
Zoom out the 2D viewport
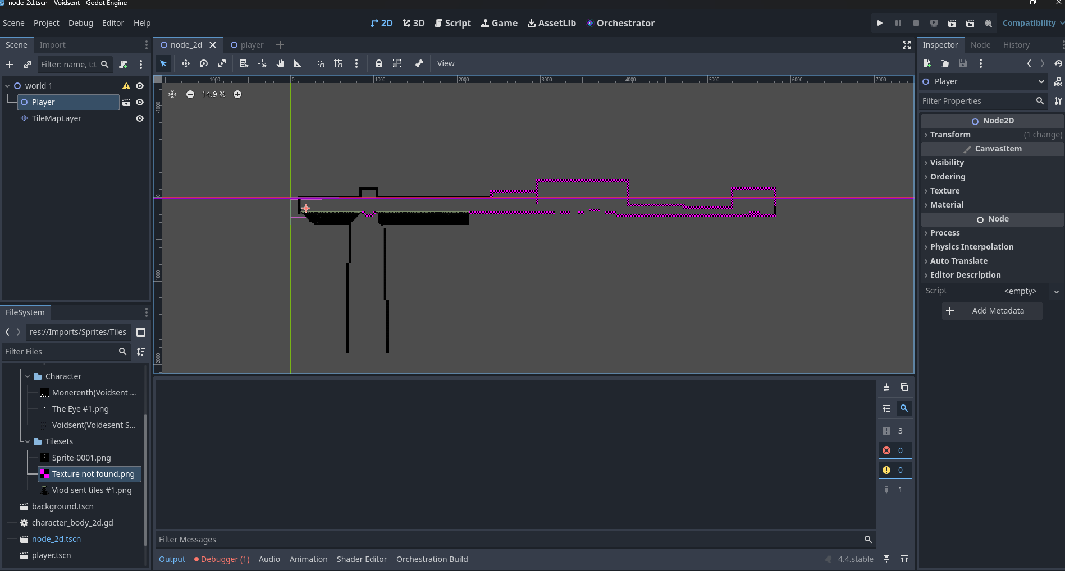point(190,94)
